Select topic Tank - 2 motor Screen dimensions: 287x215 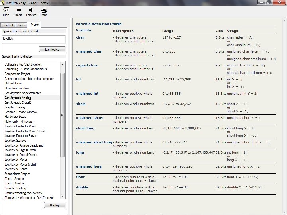click(14, 178)
